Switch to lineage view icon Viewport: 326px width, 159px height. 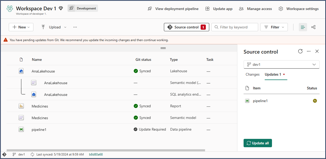(x=313, y=27)
